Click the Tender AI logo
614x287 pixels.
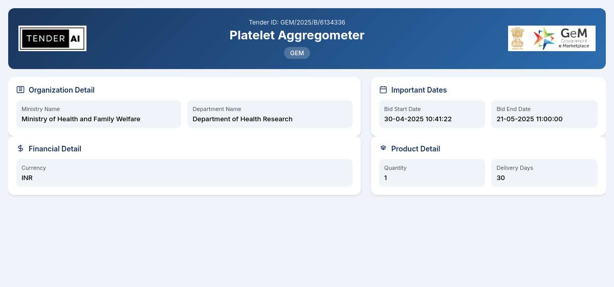52,38
